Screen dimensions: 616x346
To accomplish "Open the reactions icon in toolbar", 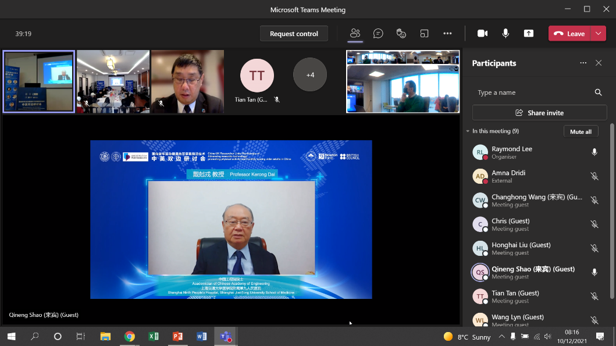I will click(401, 34).
